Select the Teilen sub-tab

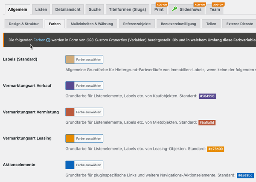coord(211,24)
